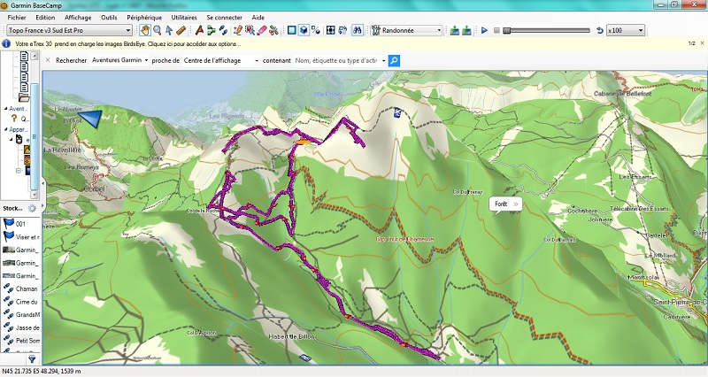Expand the Forêt map tooltip arrows

point(515,204)
